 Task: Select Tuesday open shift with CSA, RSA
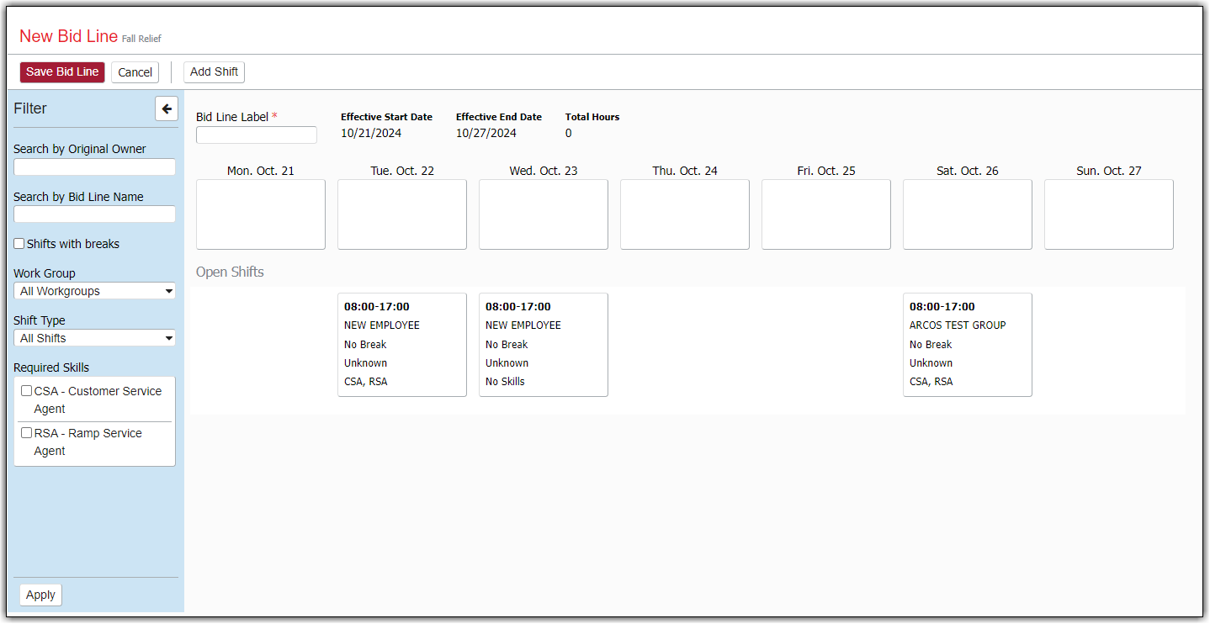click(x=402, y=345)
